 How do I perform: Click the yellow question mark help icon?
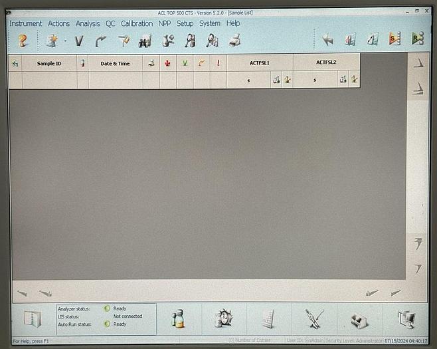click(22, 41)
